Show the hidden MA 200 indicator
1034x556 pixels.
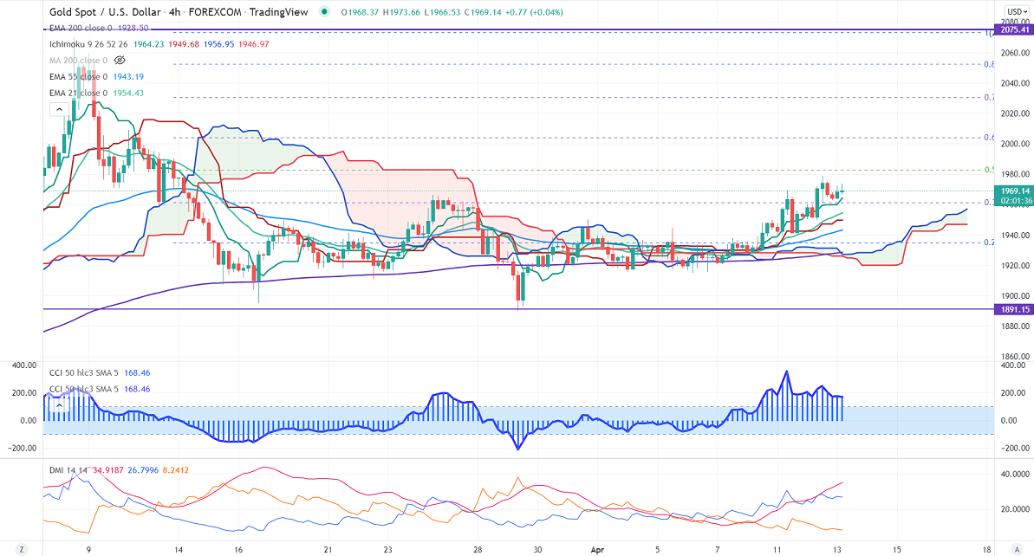coord(120,61)
